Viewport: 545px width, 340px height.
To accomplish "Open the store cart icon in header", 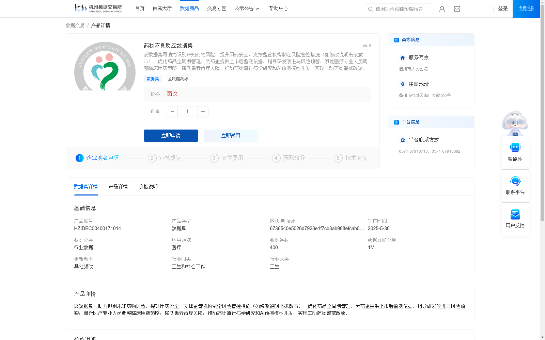I will (457, 9).
